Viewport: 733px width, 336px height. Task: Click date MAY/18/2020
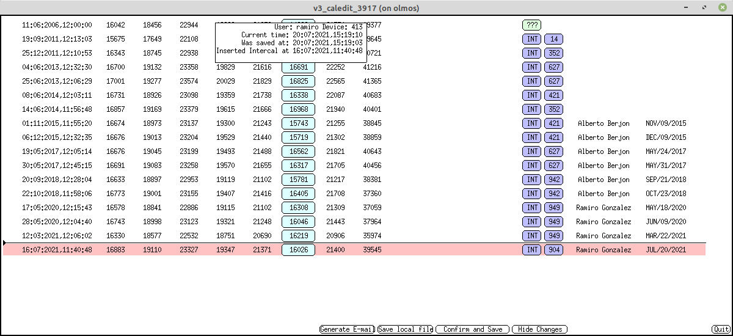(x=666, y=208)
